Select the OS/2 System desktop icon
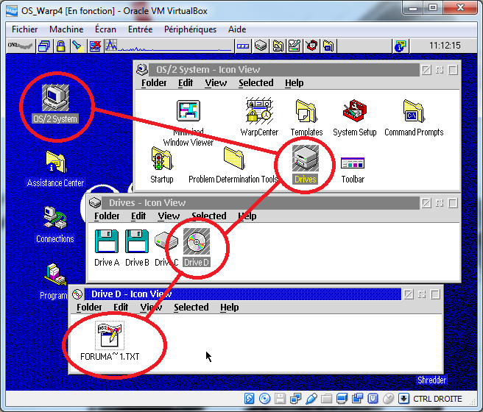483x412 pixels. point(55,104)
